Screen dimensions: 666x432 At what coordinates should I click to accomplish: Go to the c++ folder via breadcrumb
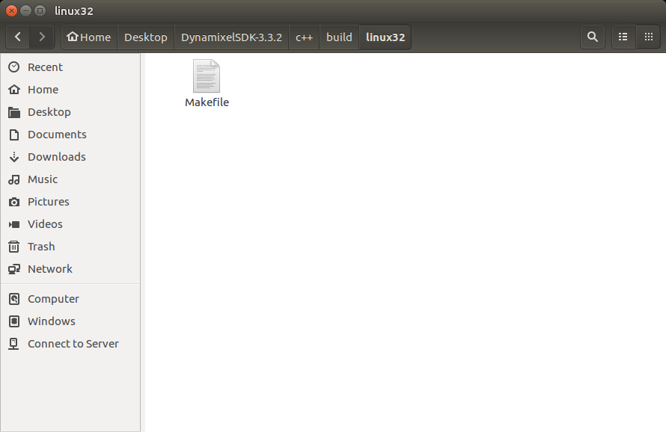coord(304,37)
